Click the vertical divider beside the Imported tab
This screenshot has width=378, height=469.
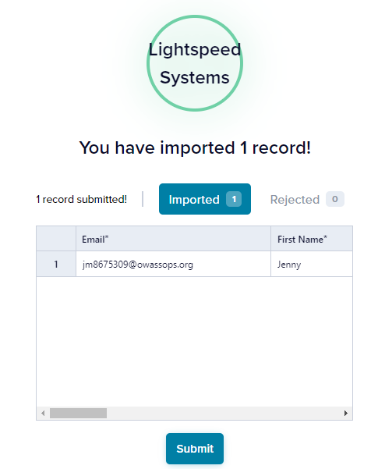pyautogui.click(x=143, y=199)
